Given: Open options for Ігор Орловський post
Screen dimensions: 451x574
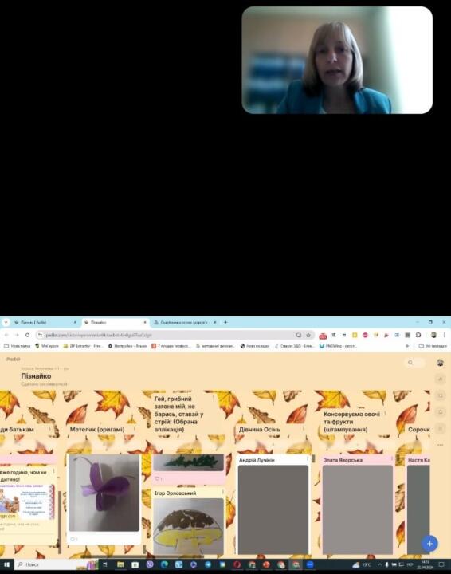Looking at the screenshot, I should [x=222, y=493].
